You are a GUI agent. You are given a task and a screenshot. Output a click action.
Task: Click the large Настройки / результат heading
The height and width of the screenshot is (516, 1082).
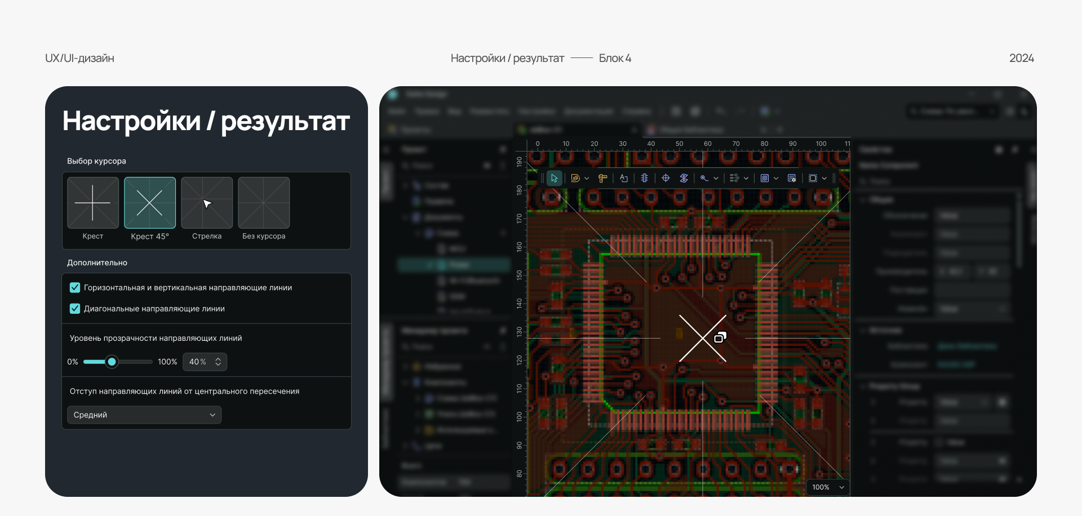coord(206,121)
